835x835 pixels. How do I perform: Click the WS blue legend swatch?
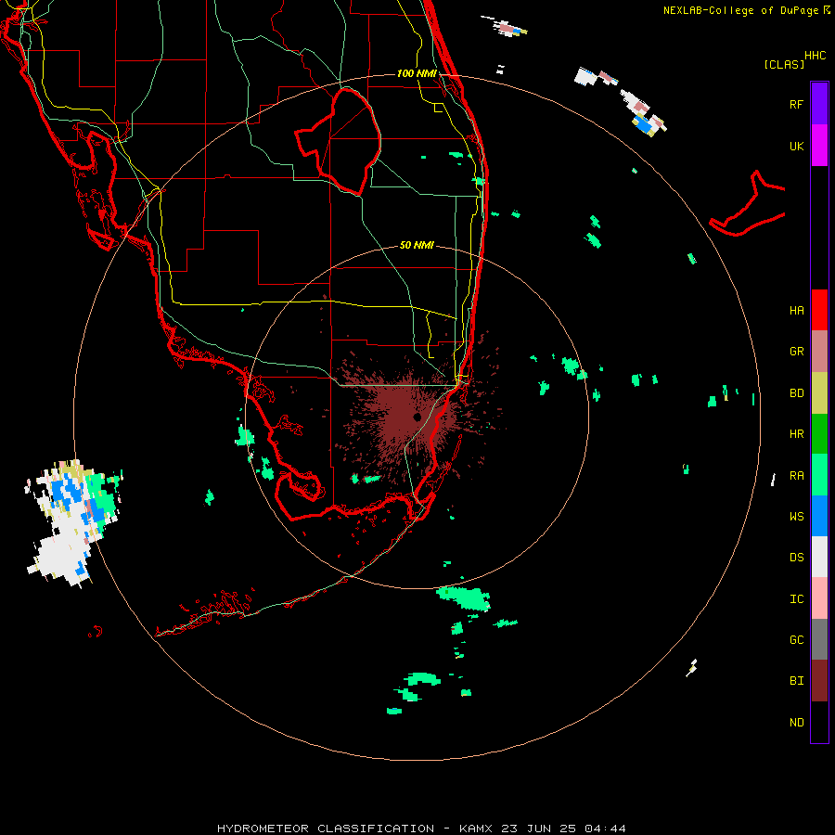[x=819, y=516]
